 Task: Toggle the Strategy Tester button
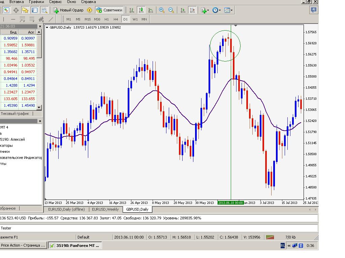[44, 10]
